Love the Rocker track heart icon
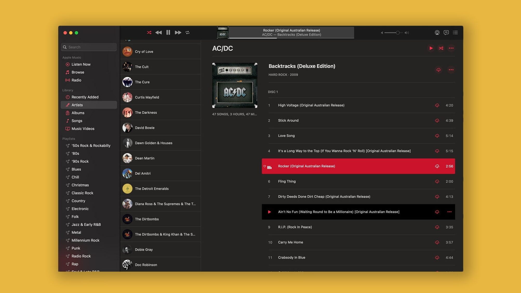The height and width of the screenshot is (293, 521). [265, 166]
